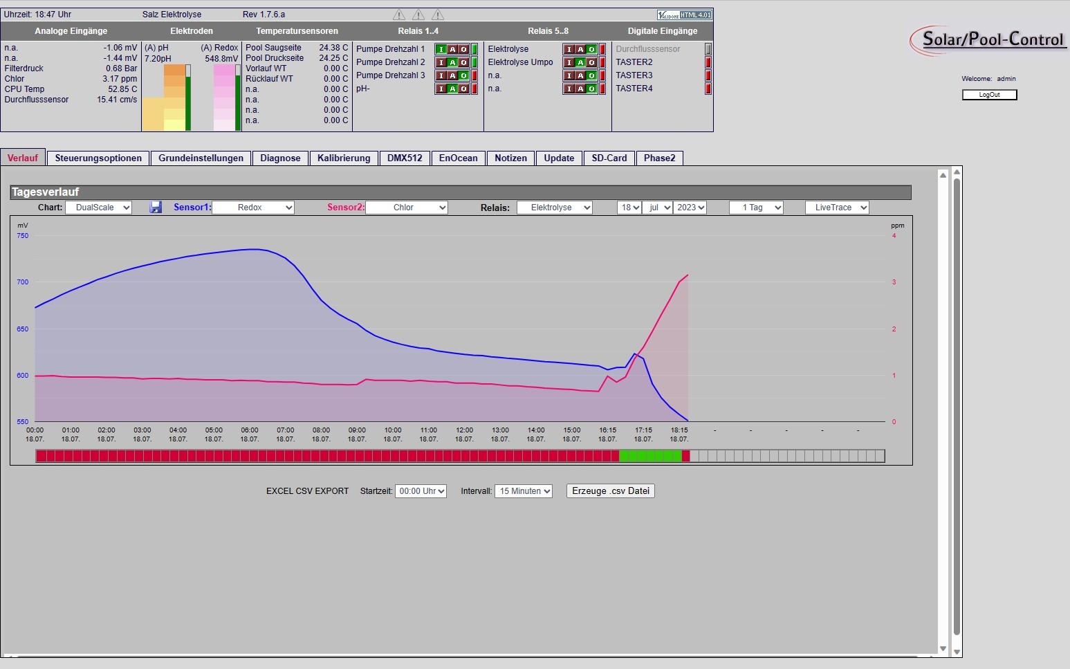Open the Relais dropdown showing Elektrolyse

point(555,208)
